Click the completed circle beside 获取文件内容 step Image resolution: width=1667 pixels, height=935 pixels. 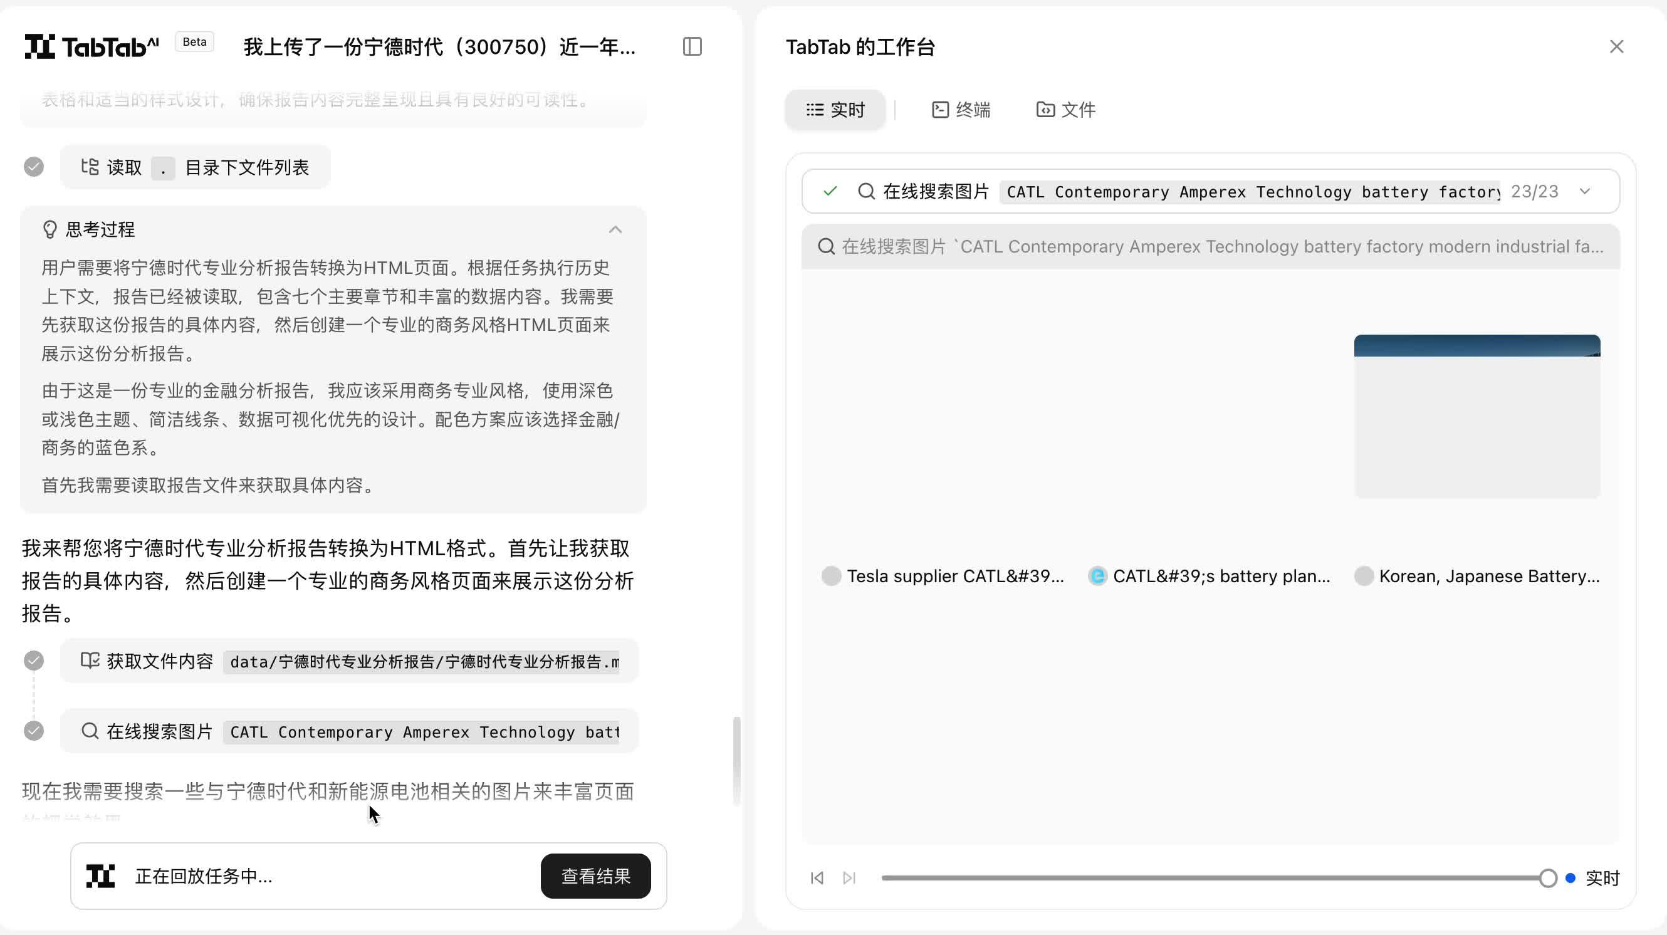click(34, 661)
